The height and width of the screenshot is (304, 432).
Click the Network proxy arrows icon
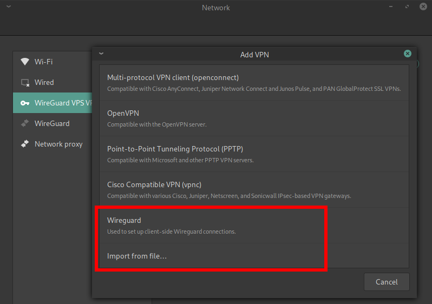point(25,144)
